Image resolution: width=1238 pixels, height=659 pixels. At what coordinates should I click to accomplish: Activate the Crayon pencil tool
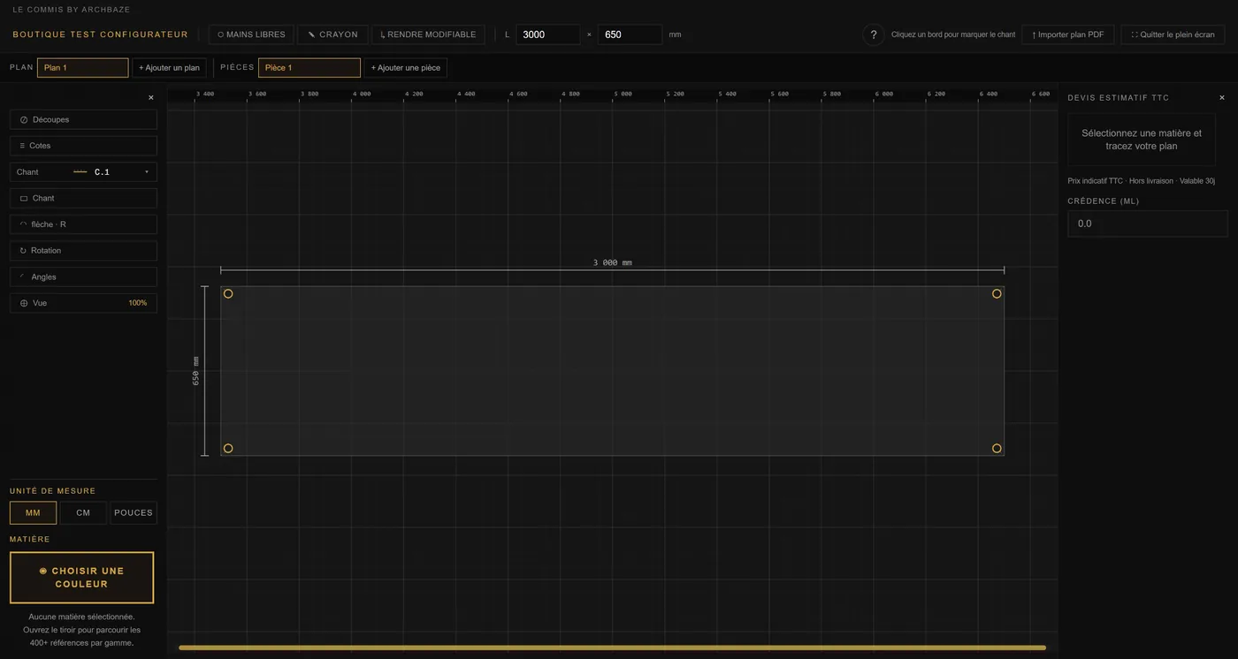[332, 34]
